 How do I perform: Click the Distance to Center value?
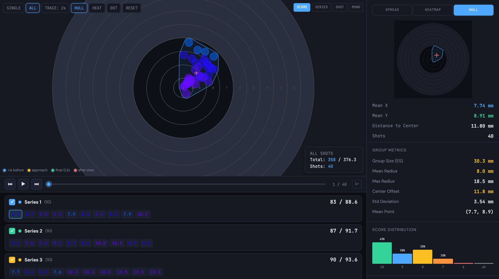click(x=482, y=126)
